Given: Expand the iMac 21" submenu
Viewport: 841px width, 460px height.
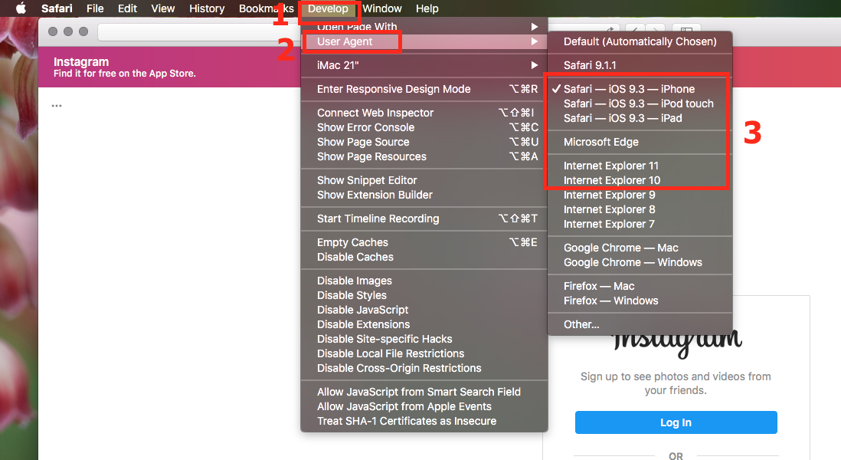Looking at the screenshot, I should coord(424,65).
